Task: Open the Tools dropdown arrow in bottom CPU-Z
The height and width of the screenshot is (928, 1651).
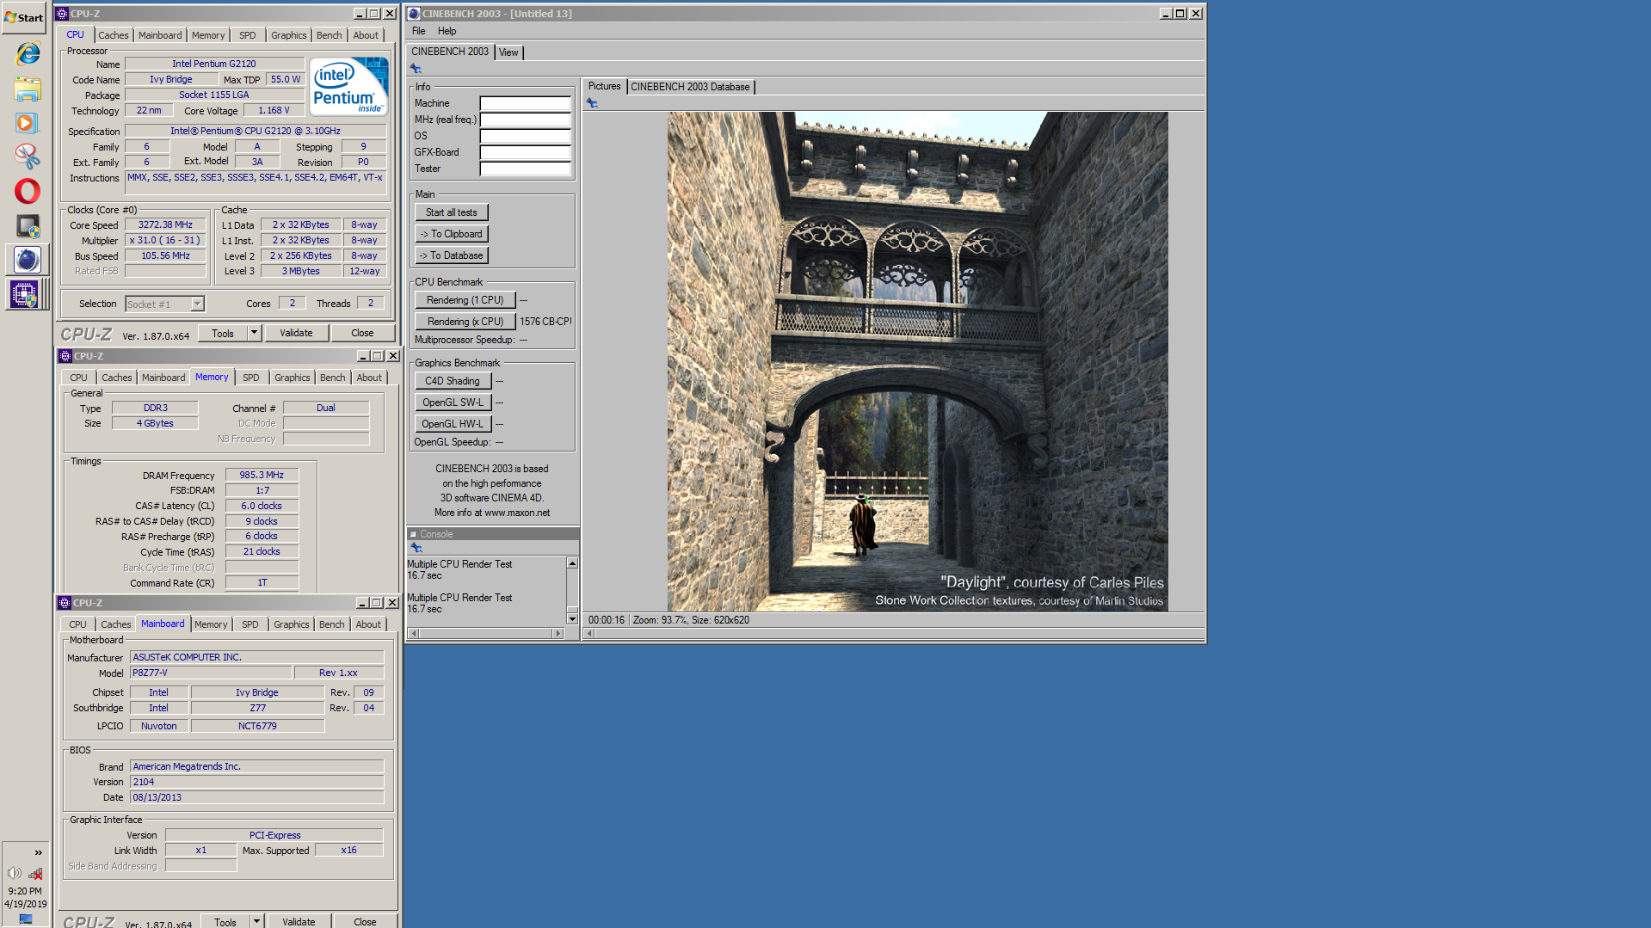Action: [256, 921]
